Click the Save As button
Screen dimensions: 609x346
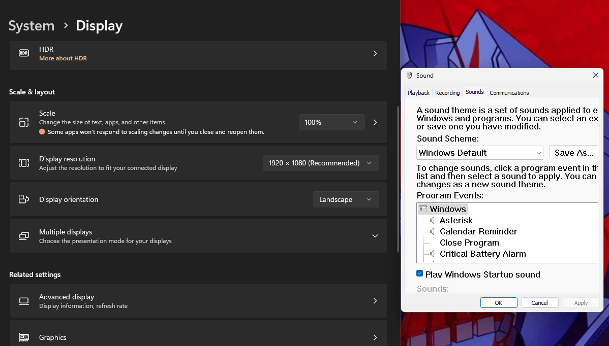tap(573, 153)
